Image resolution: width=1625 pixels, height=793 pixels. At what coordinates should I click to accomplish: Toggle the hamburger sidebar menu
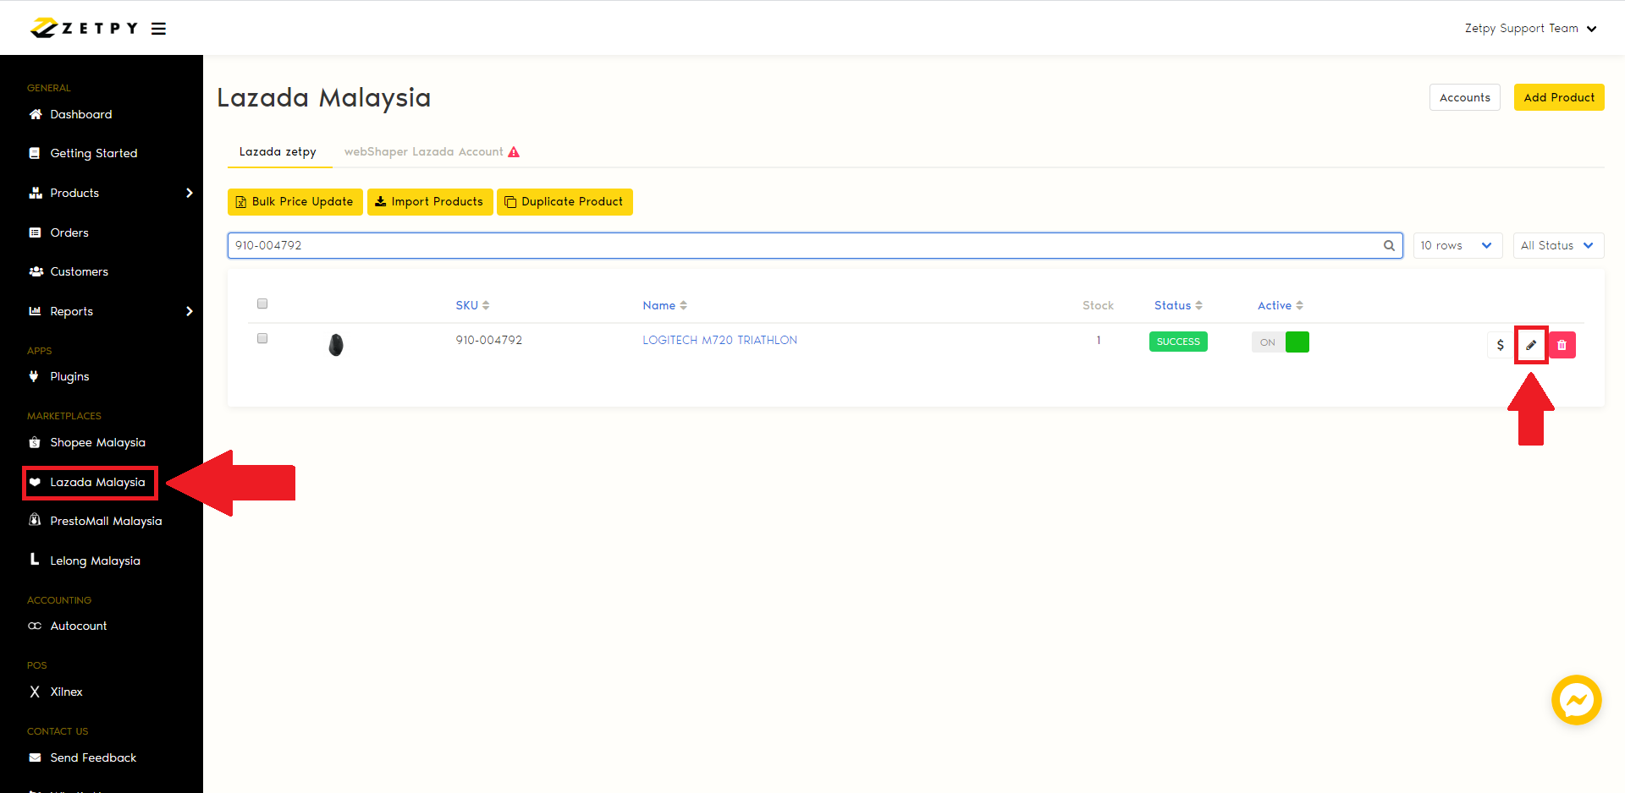click(x=158, y=29)
